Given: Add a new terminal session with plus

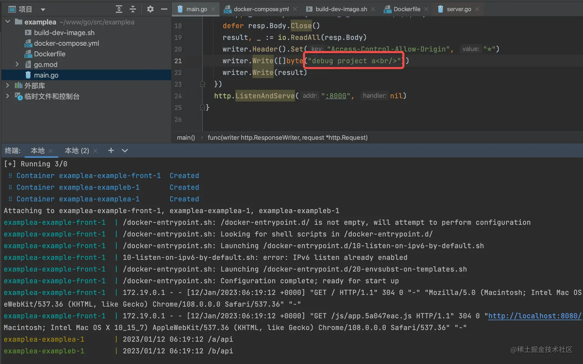Looking at the screenshot, I should [x=111, y=150].
